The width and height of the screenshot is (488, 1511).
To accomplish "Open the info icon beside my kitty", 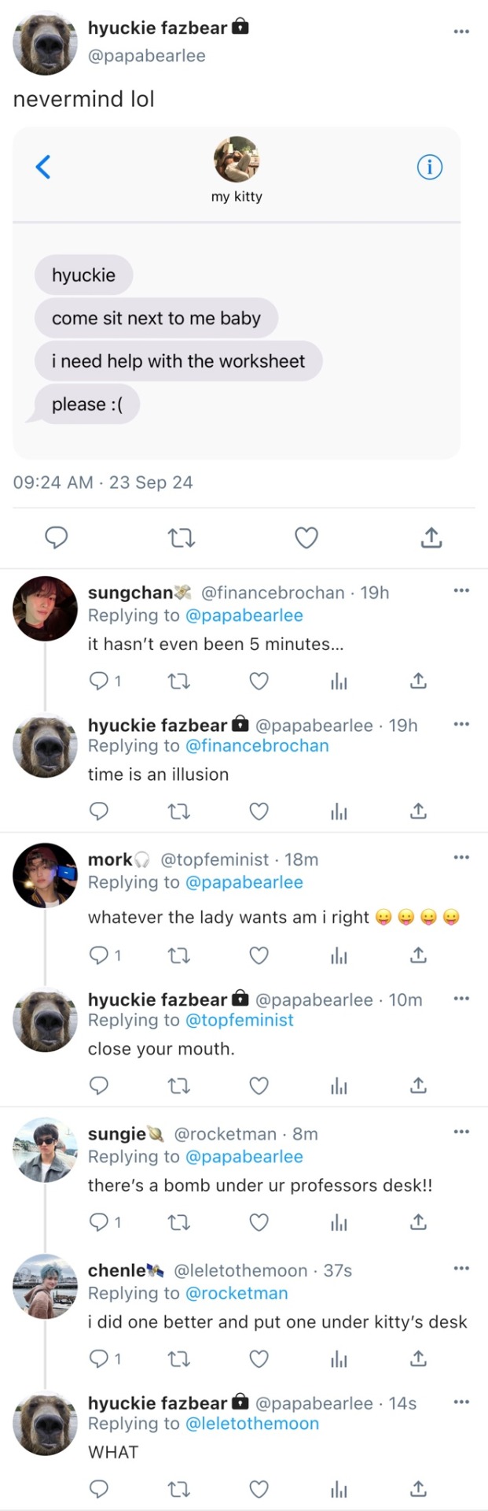I will (429, 167).
